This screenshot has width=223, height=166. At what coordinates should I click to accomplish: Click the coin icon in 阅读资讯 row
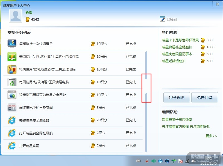coord(93,108)
